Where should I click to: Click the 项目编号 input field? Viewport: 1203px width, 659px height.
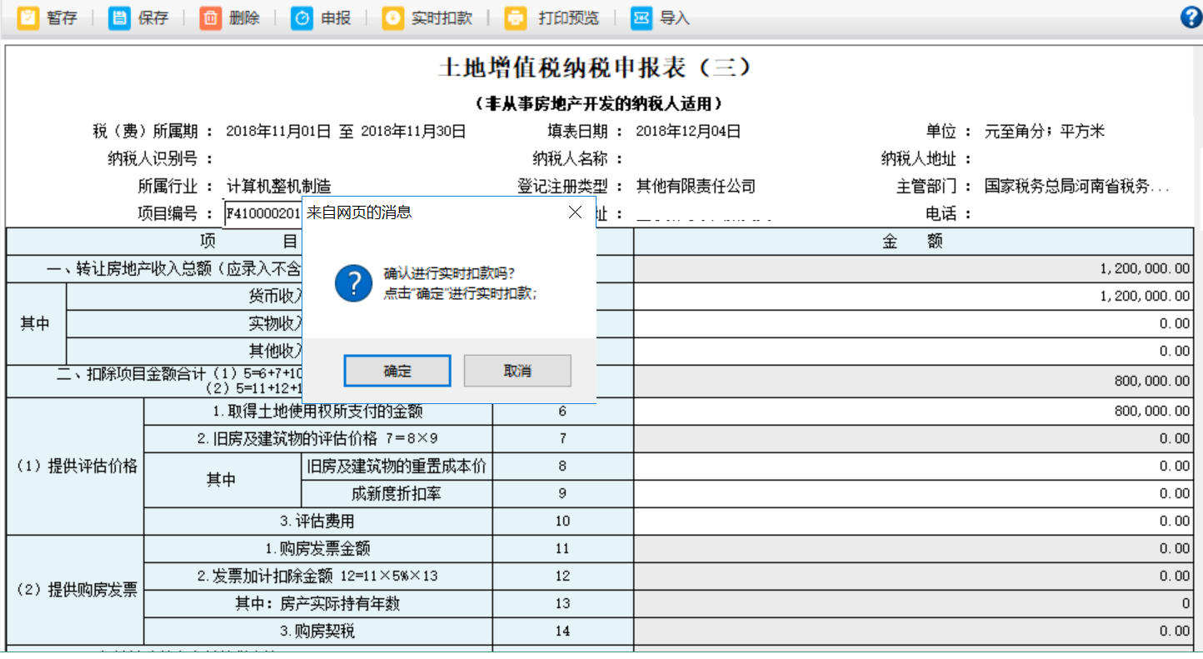point(262,214)
